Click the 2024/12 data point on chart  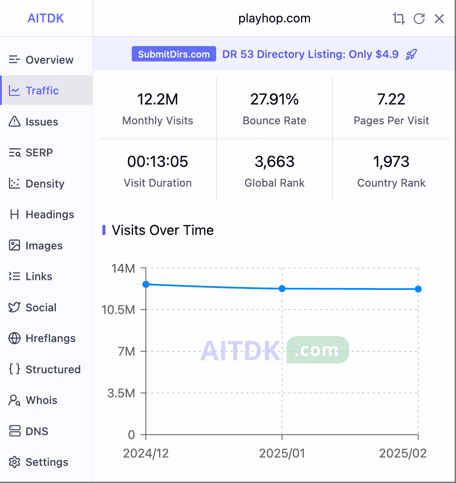(x=146, y=285)
